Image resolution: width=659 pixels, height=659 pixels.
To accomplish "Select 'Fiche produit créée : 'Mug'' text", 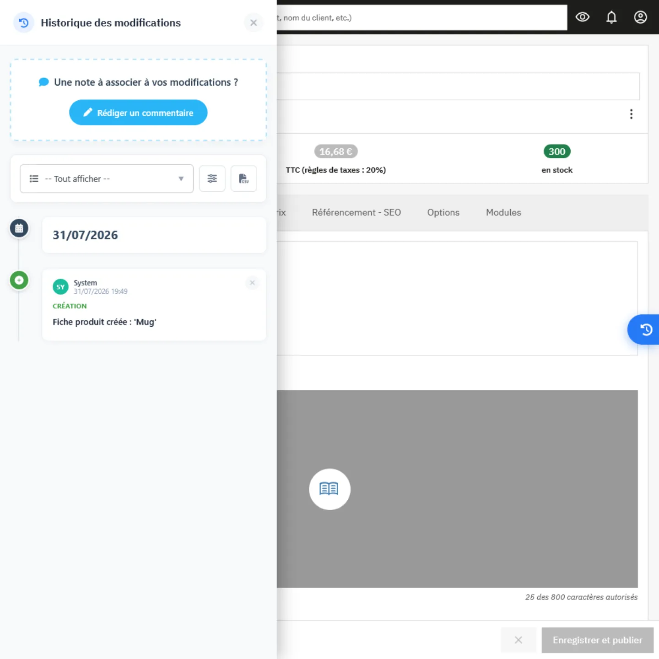I will point(104,322).
